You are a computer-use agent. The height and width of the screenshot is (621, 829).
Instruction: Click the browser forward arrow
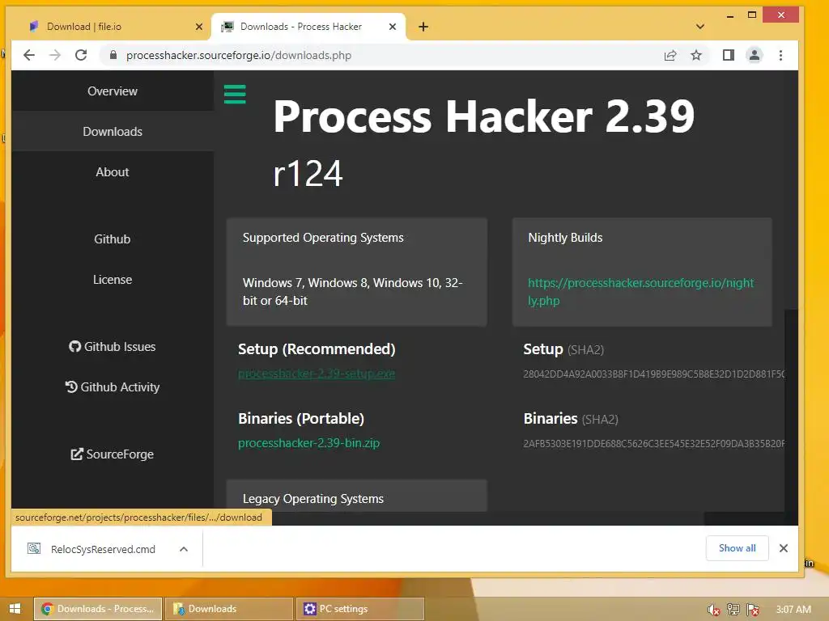coord(55,55)
